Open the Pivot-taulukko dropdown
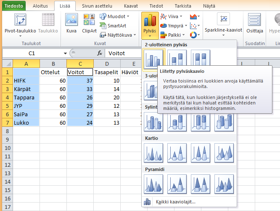The image size is (280, 211). point(20,31)
